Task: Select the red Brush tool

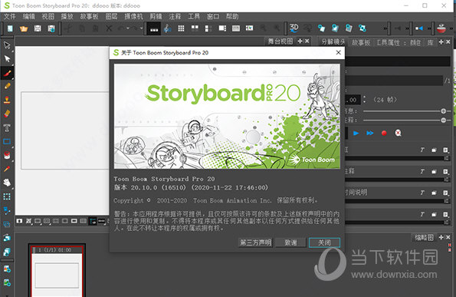Action: tap(7, 73)
